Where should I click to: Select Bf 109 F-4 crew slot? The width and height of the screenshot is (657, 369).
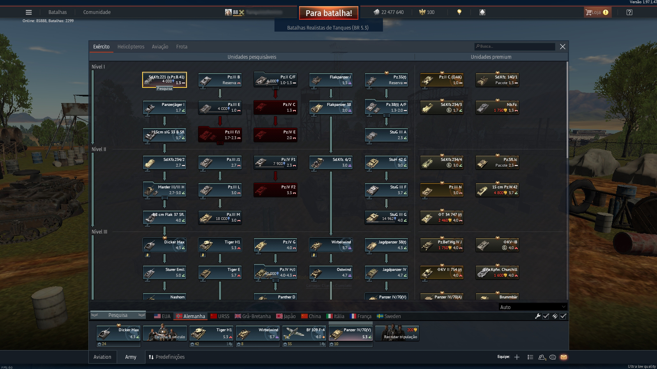point(304,336)
